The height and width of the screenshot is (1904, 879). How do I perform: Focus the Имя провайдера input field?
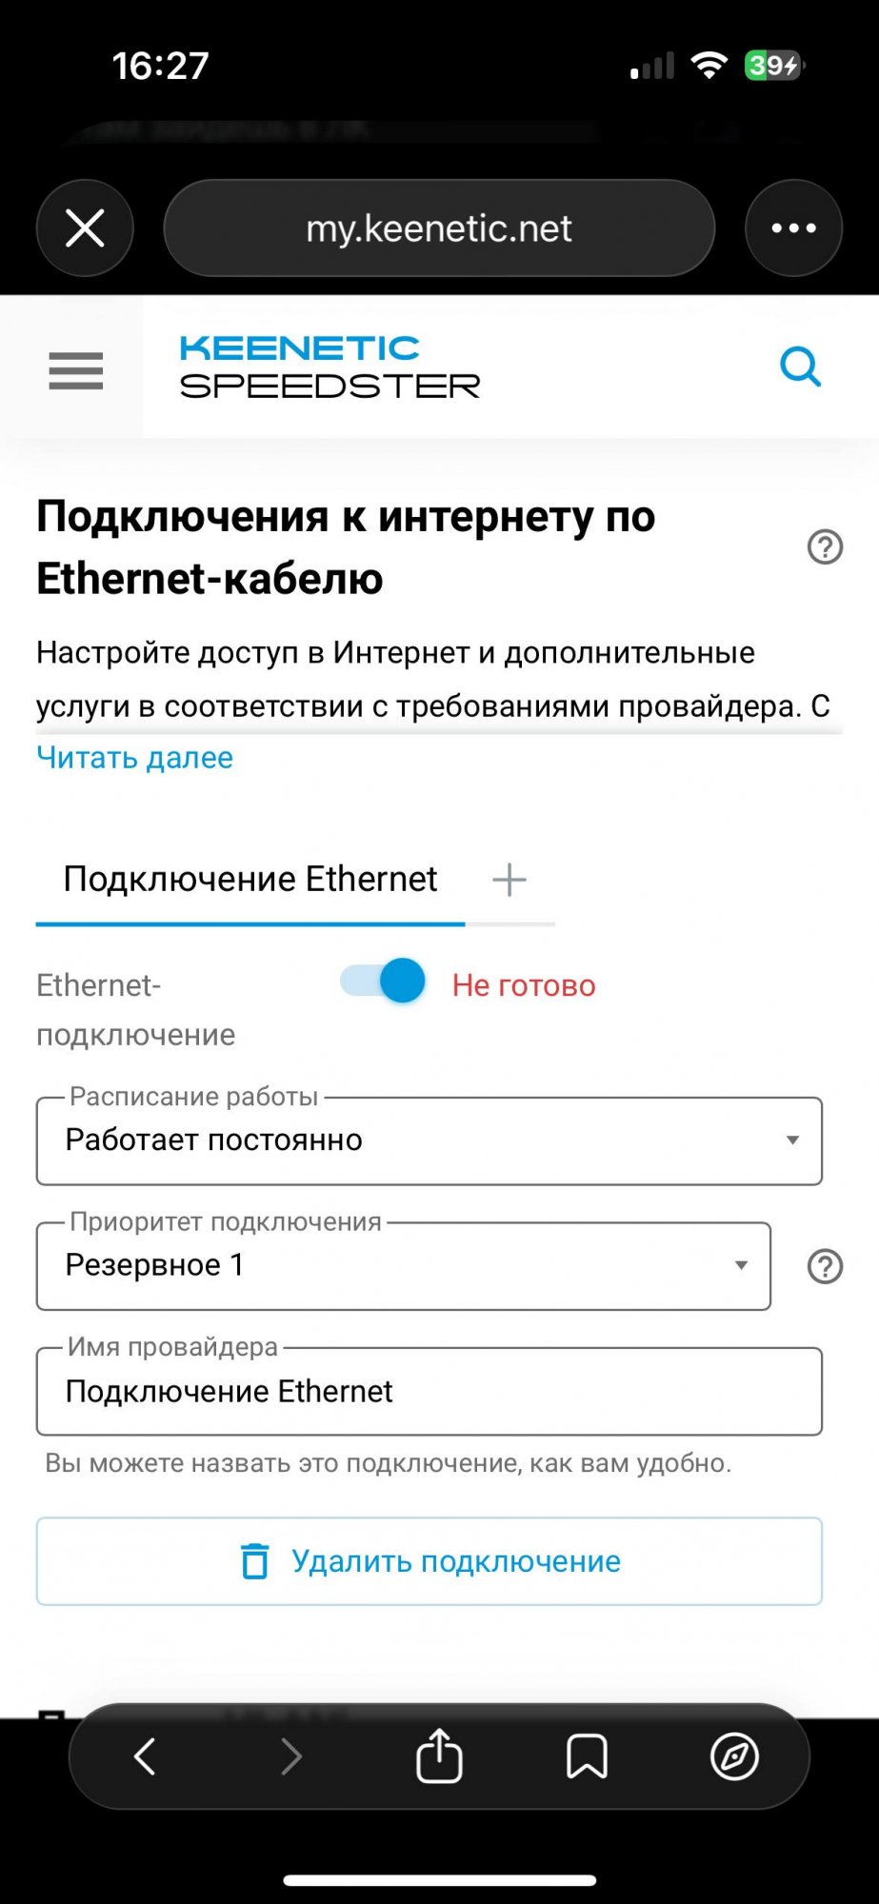[429, 1391]
